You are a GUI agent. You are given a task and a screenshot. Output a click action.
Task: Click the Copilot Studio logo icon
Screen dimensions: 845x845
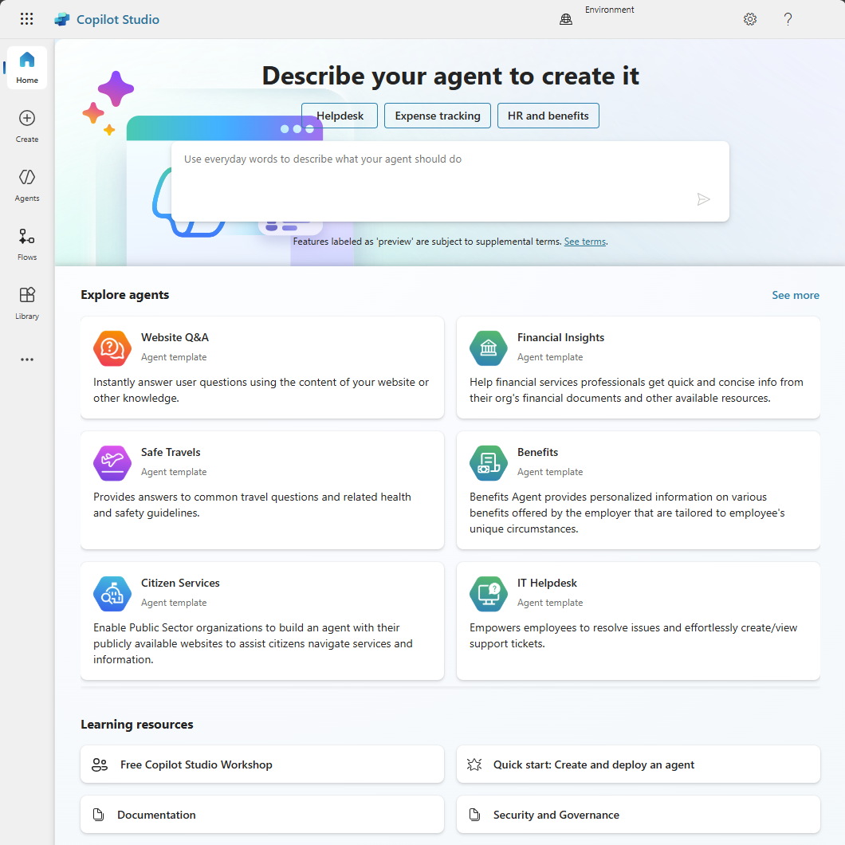pos(62,19)
